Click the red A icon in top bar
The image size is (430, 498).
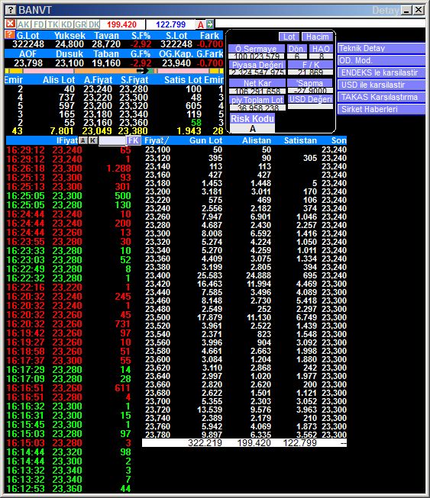coord(200,24)
